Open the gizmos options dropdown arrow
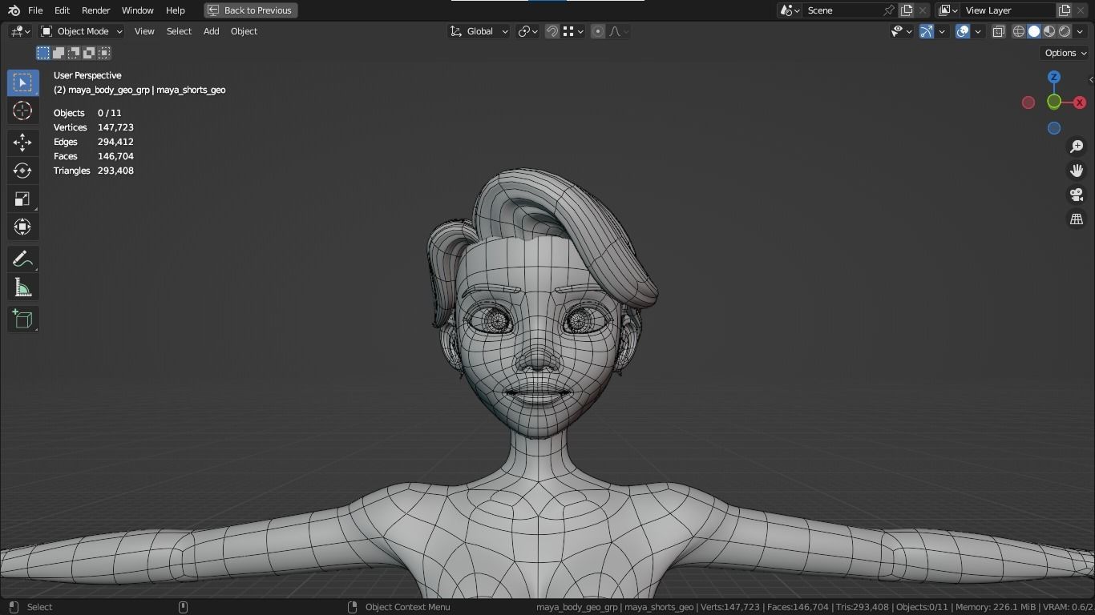The width and height of the screenshot is (1095, 615). click(x=943, y=31)
